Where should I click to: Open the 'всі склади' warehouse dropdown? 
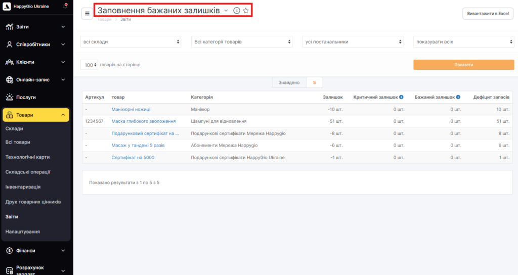point(131,42)
